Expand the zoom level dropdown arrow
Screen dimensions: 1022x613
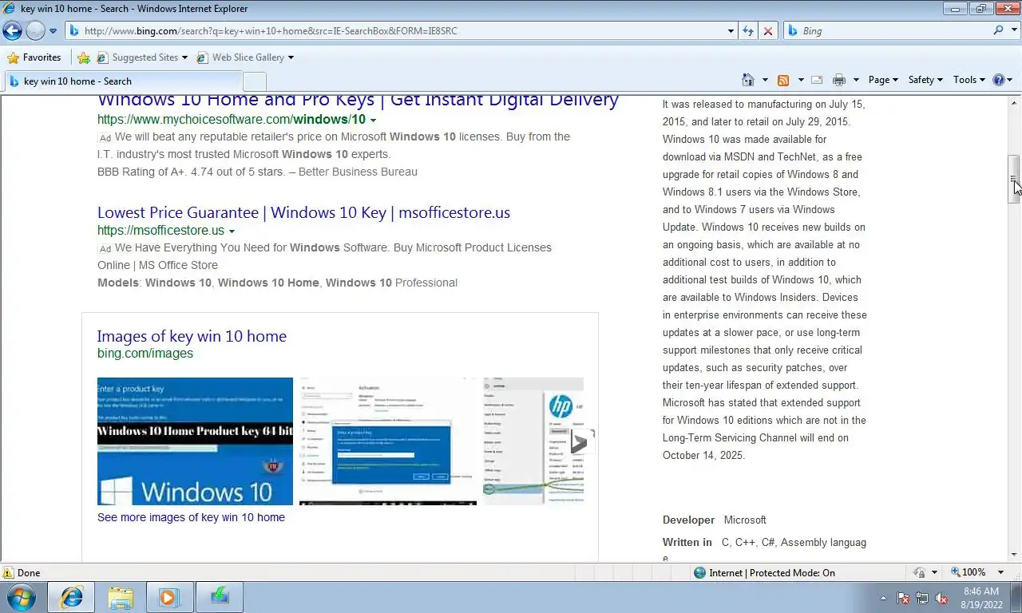pos(1001,572)
